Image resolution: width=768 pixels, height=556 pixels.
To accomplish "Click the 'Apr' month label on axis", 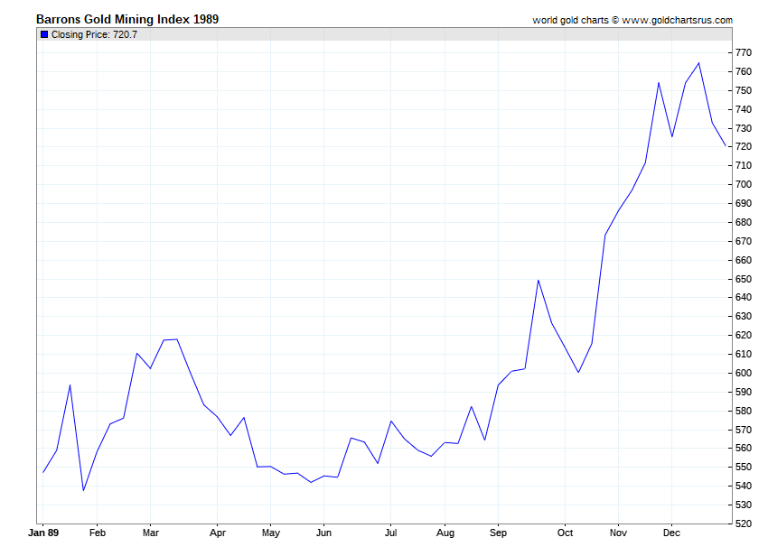I will coord(217,533).
